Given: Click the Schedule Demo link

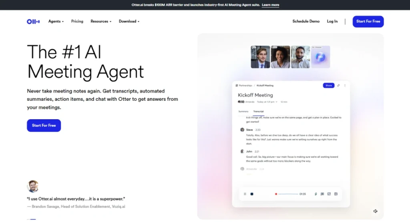Looking at the screenshot, I should [x=306, y=22].
